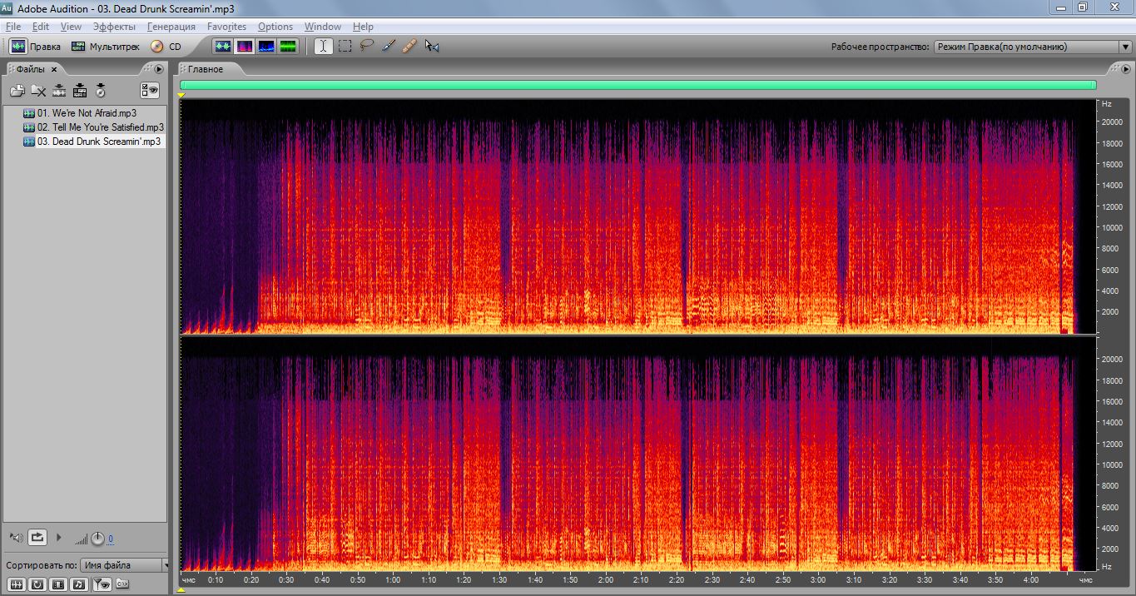The height and width of the screenshot is (596, 1136).
Task: Insert file into CD list icon
Action: [101, 91]
